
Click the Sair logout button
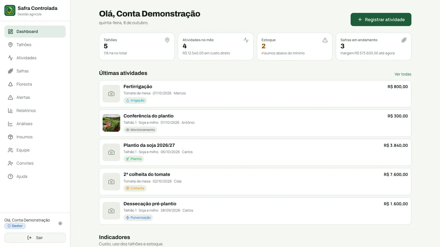click(35, 238)
